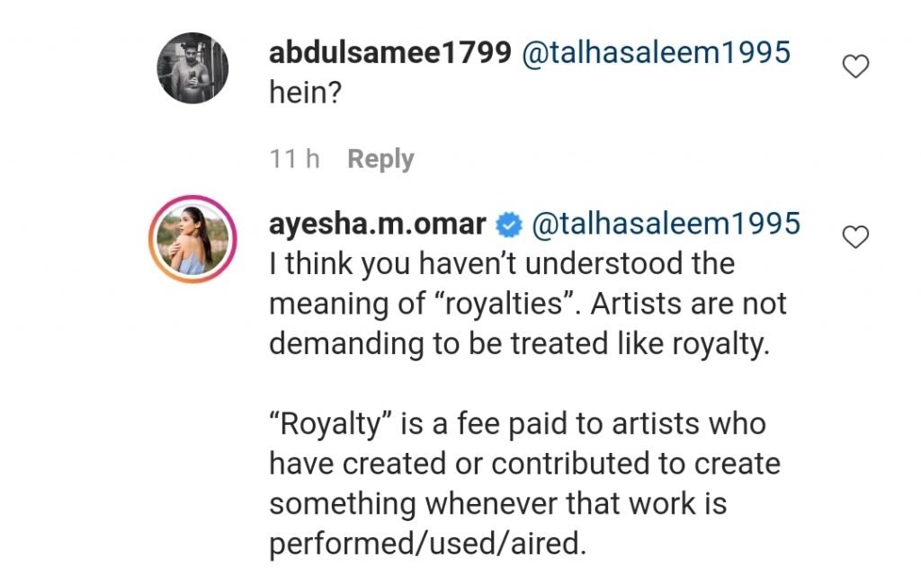
Task: Reply to abdulsamee1799's comment
Action: tap(380, 159)
